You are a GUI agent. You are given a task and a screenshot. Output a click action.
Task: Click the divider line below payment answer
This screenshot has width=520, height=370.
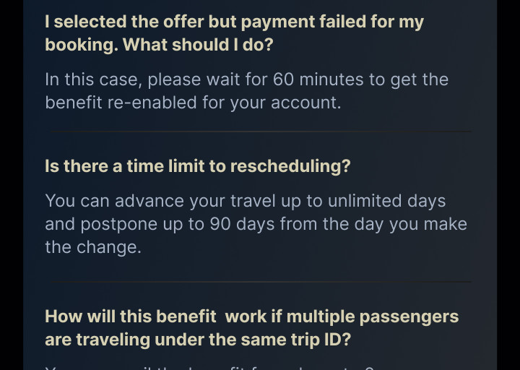tap(260, 132)
